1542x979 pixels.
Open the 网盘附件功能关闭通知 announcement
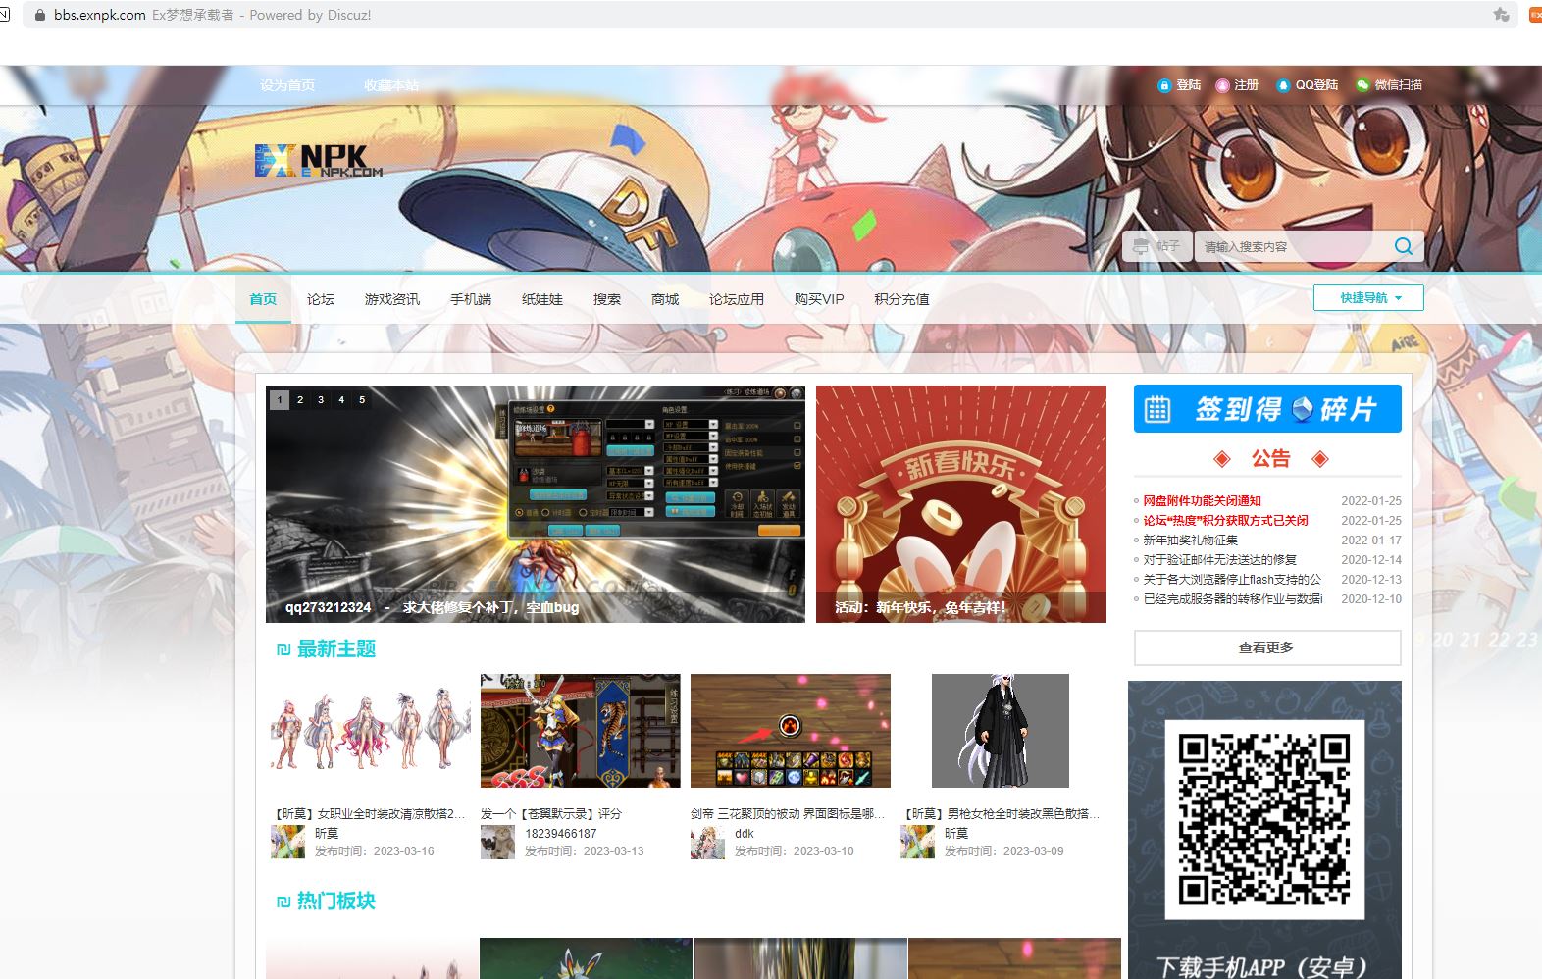coord(1202,500)
